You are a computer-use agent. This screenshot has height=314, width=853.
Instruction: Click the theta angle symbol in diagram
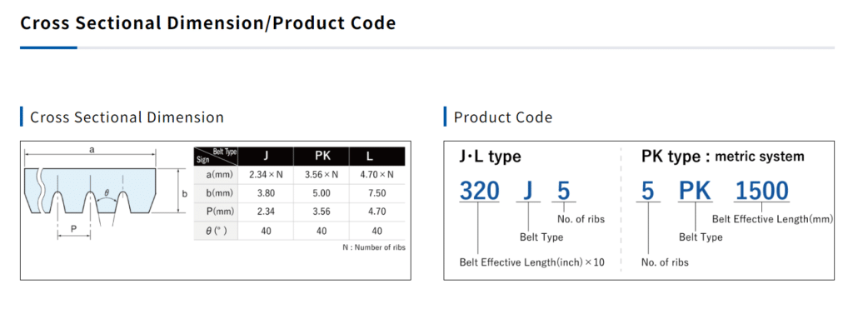pyautogui.click(x=107, y=192)
